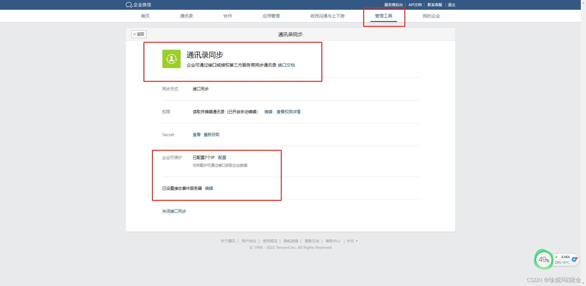
Task: Open the 政民沟通与上下游 tab
Action: 327,16
